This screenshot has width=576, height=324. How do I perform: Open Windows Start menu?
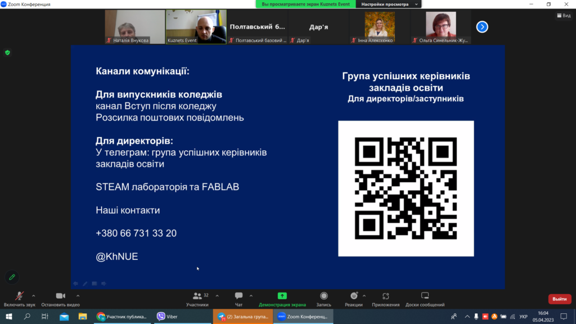[x=9, y=316]
